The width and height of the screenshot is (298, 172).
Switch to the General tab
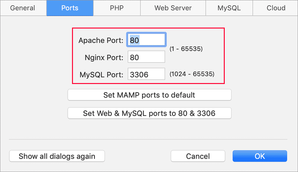(x=23, y=8)
